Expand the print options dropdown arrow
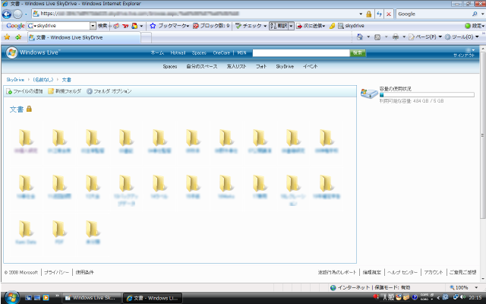 404,37
